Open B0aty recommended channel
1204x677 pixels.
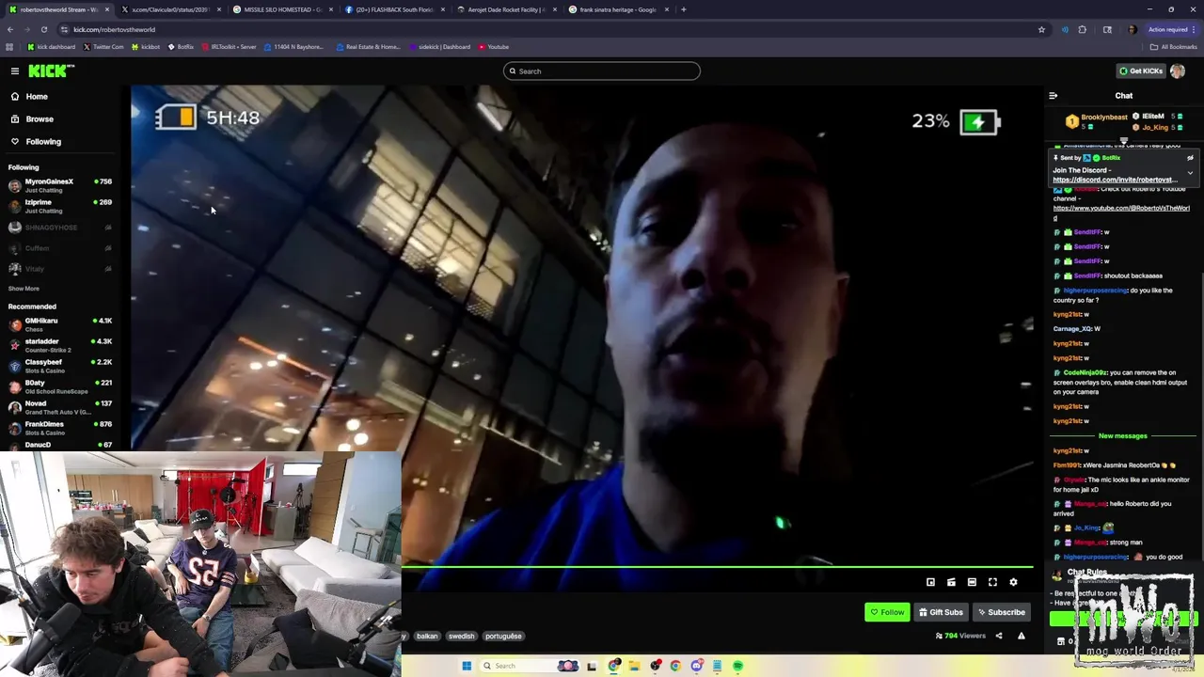coord(60,386)
